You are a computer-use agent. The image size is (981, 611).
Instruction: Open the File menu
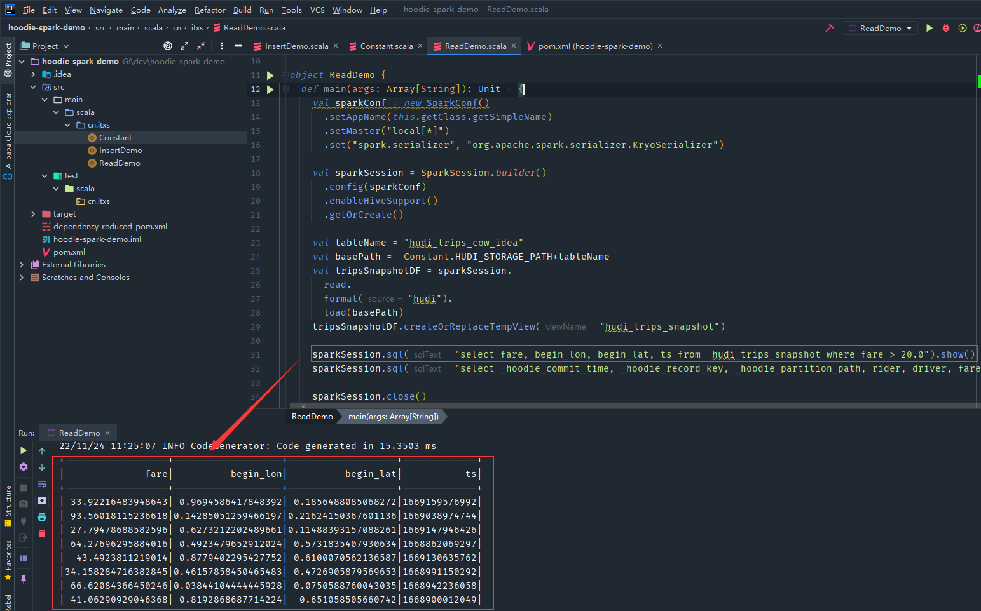click(29, 10)
